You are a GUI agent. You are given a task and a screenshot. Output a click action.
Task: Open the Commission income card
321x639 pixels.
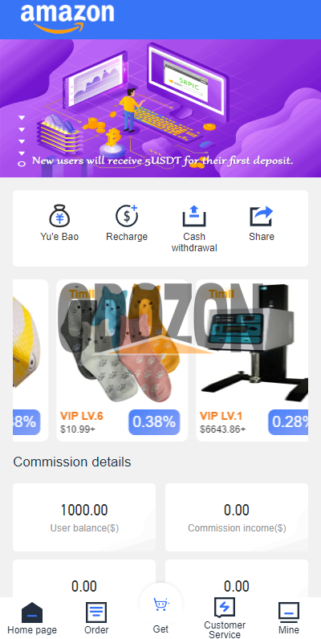coord(237,518)
